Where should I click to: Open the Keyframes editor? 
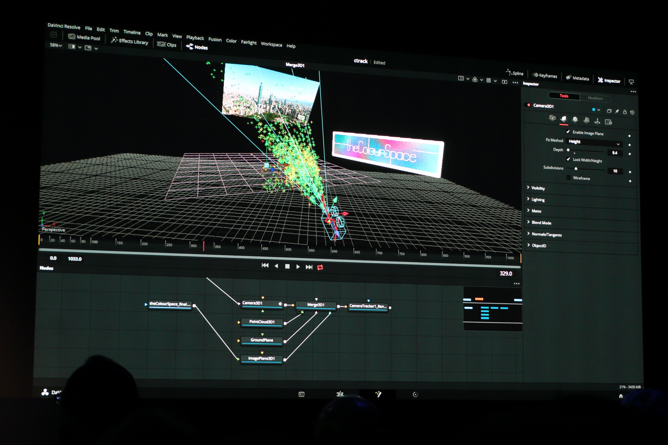tap(545, 75)
